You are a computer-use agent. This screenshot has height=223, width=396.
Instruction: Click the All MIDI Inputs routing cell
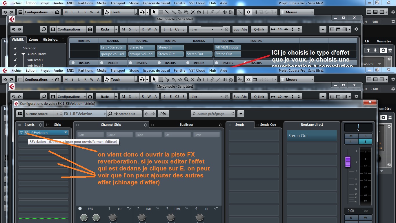point(228,47)
